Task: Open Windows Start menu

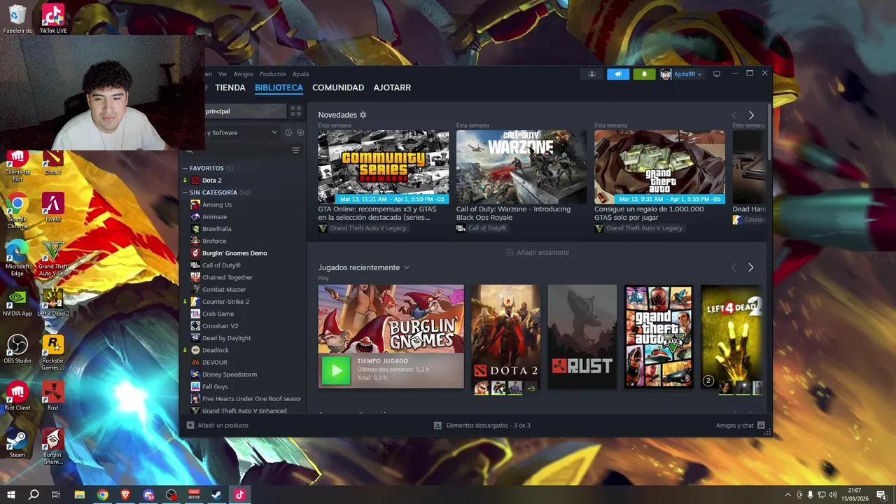Action: 11,495
